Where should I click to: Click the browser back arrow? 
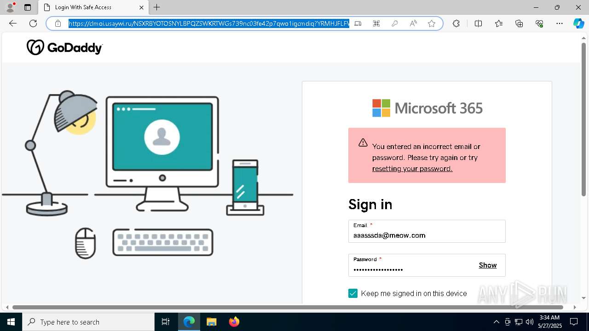(13, 23)
